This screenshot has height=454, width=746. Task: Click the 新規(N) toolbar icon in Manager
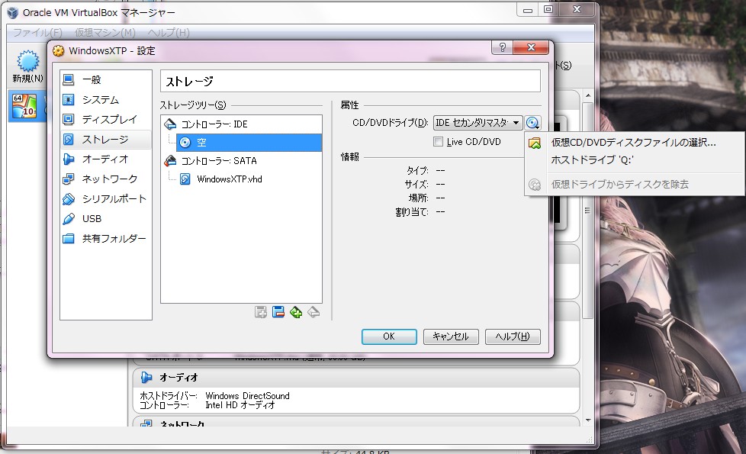click(27, 66)
